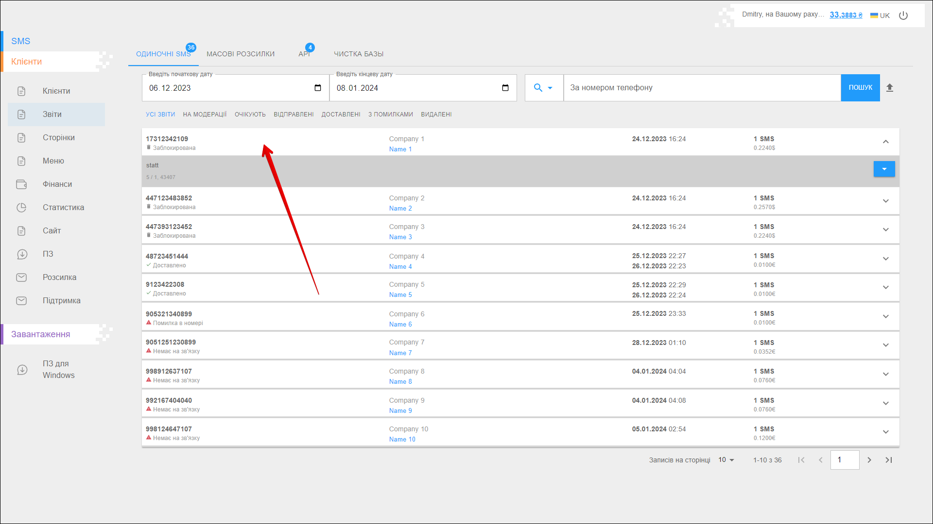Open end date calendar picker icon

tap(505, 88)
